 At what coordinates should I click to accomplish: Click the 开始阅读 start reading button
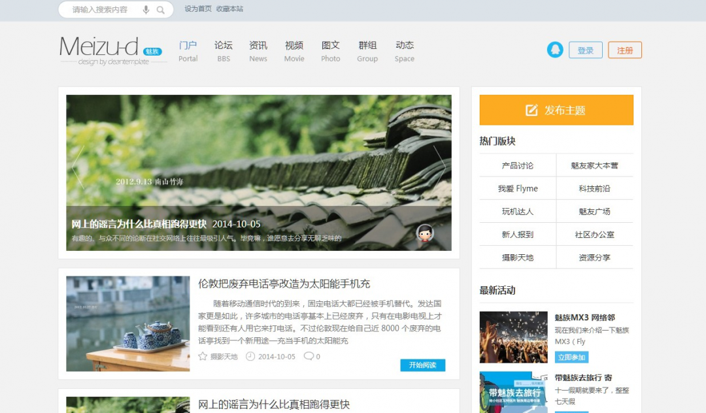coord(422,365)
